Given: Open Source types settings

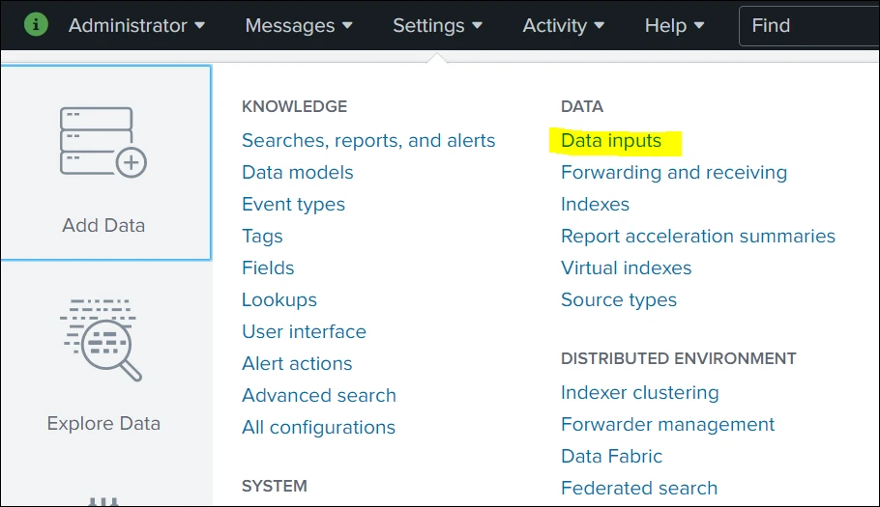Looking at the screenshot, I should [619, 300].
